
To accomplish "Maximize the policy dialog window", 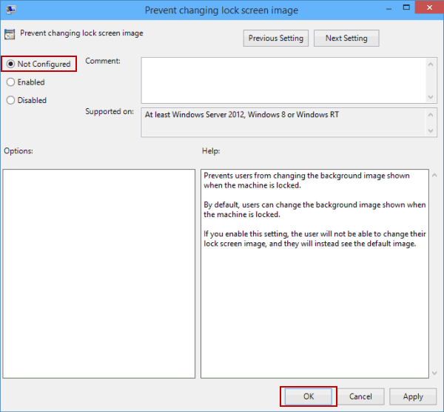I will [406, 7].
